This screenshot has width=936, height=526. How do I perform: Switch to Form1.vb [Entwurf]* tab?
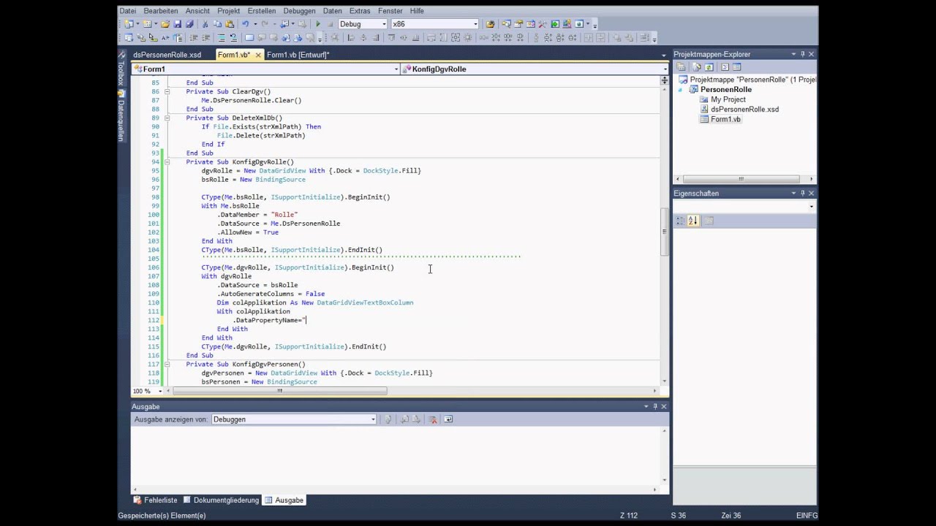[298, 55]
